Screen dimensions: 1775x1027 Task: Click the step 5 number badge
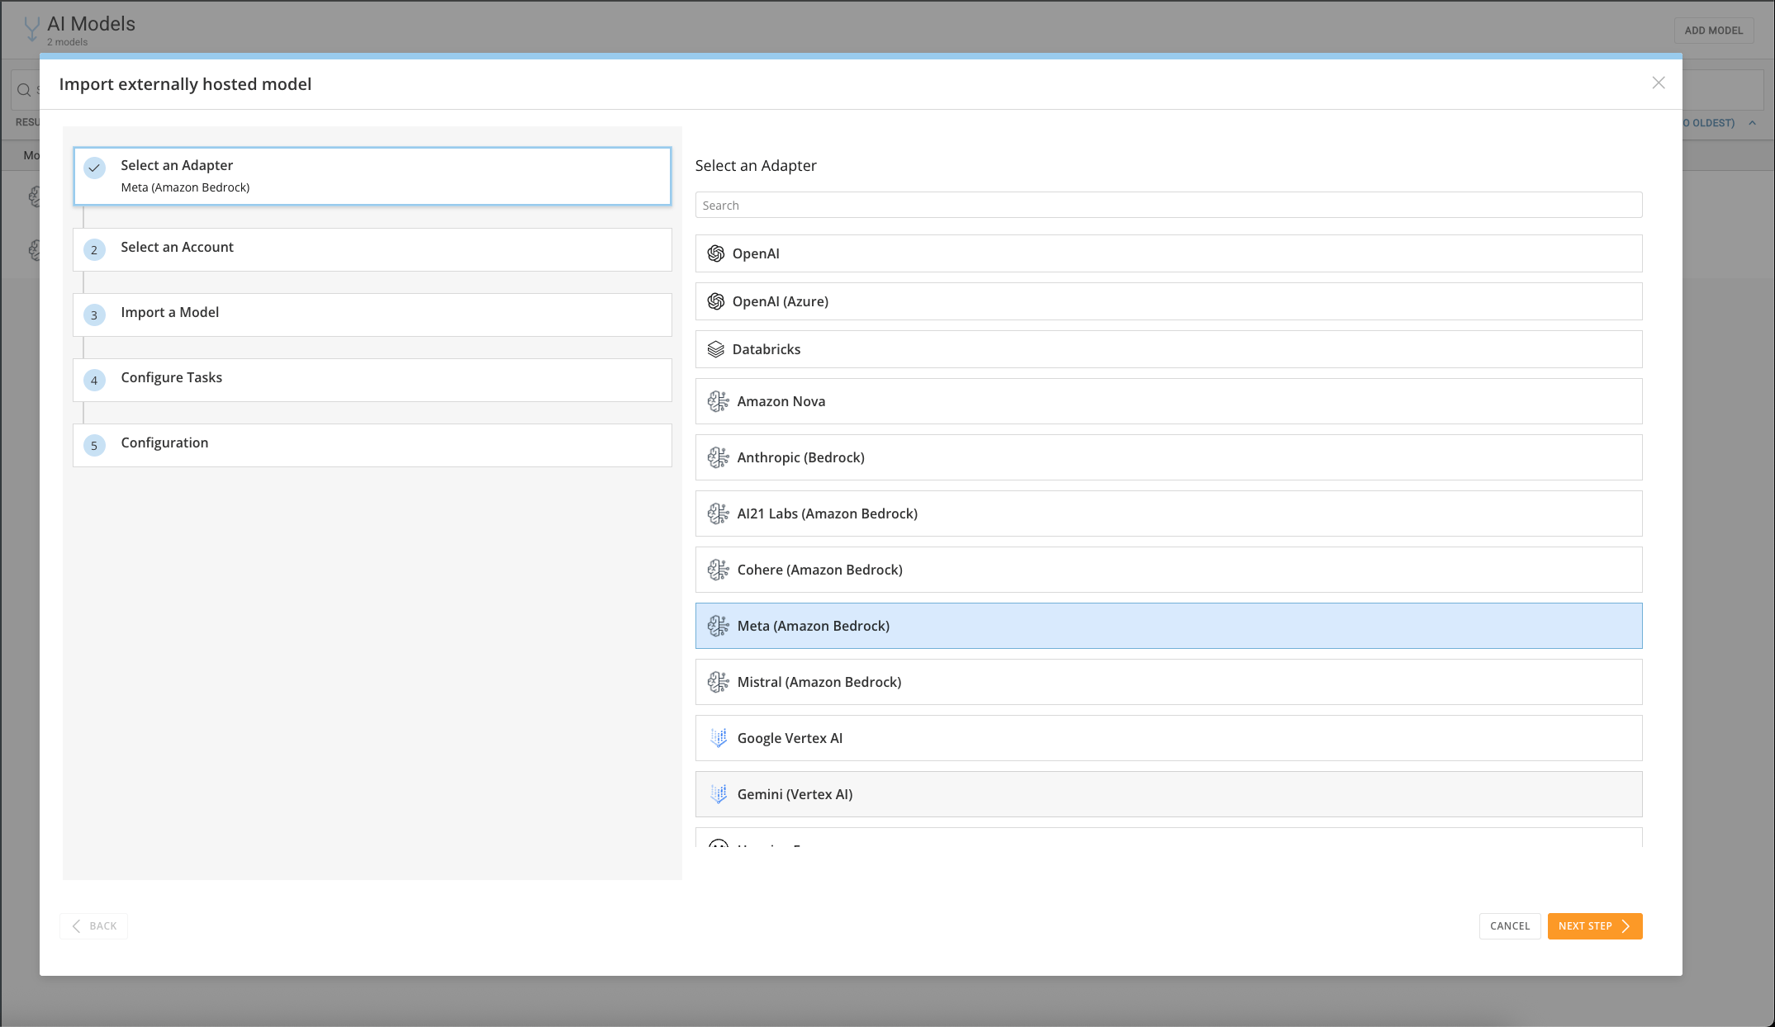click(95, 446)
